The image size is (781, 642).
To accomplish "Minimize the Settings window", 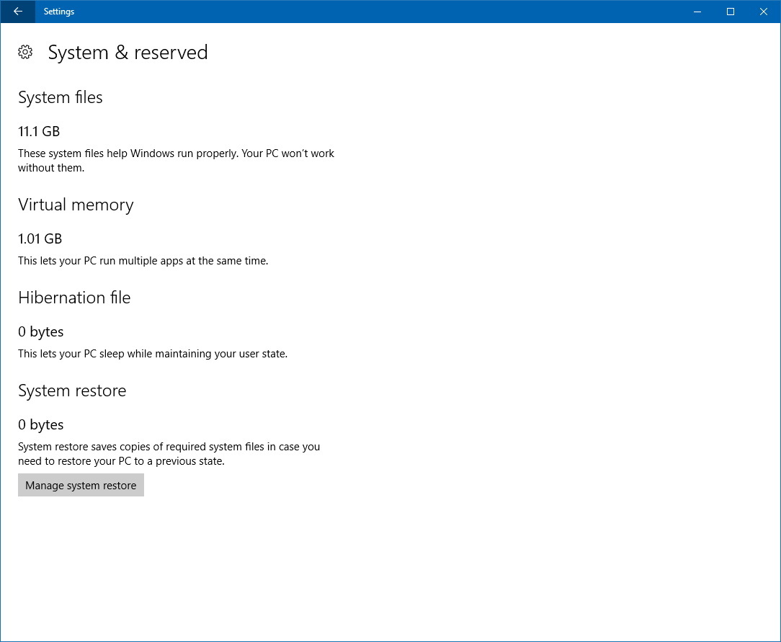I will pos(697,12).
